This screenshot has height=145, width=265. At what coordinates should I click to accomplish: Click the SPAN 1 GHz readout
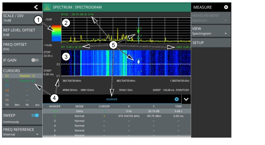pyautogui.click(x=126, y=90)
